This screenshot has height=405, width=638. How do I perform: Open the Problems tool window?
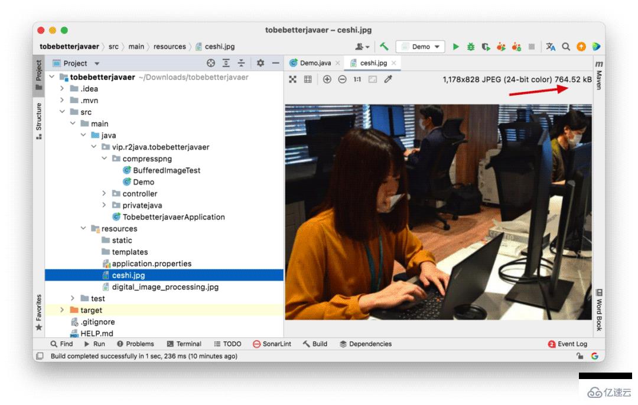pyautogui.click(x=135, y=344)
